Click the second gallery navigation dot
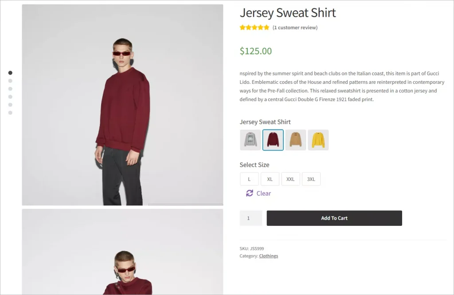Viewport: 454px width, 295px height. click(x=10, y=81)
